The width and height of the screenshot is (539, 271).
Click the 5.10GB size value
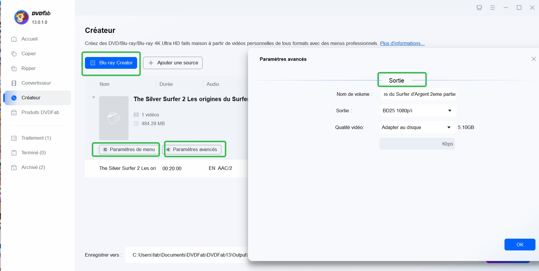click(466, 127)
